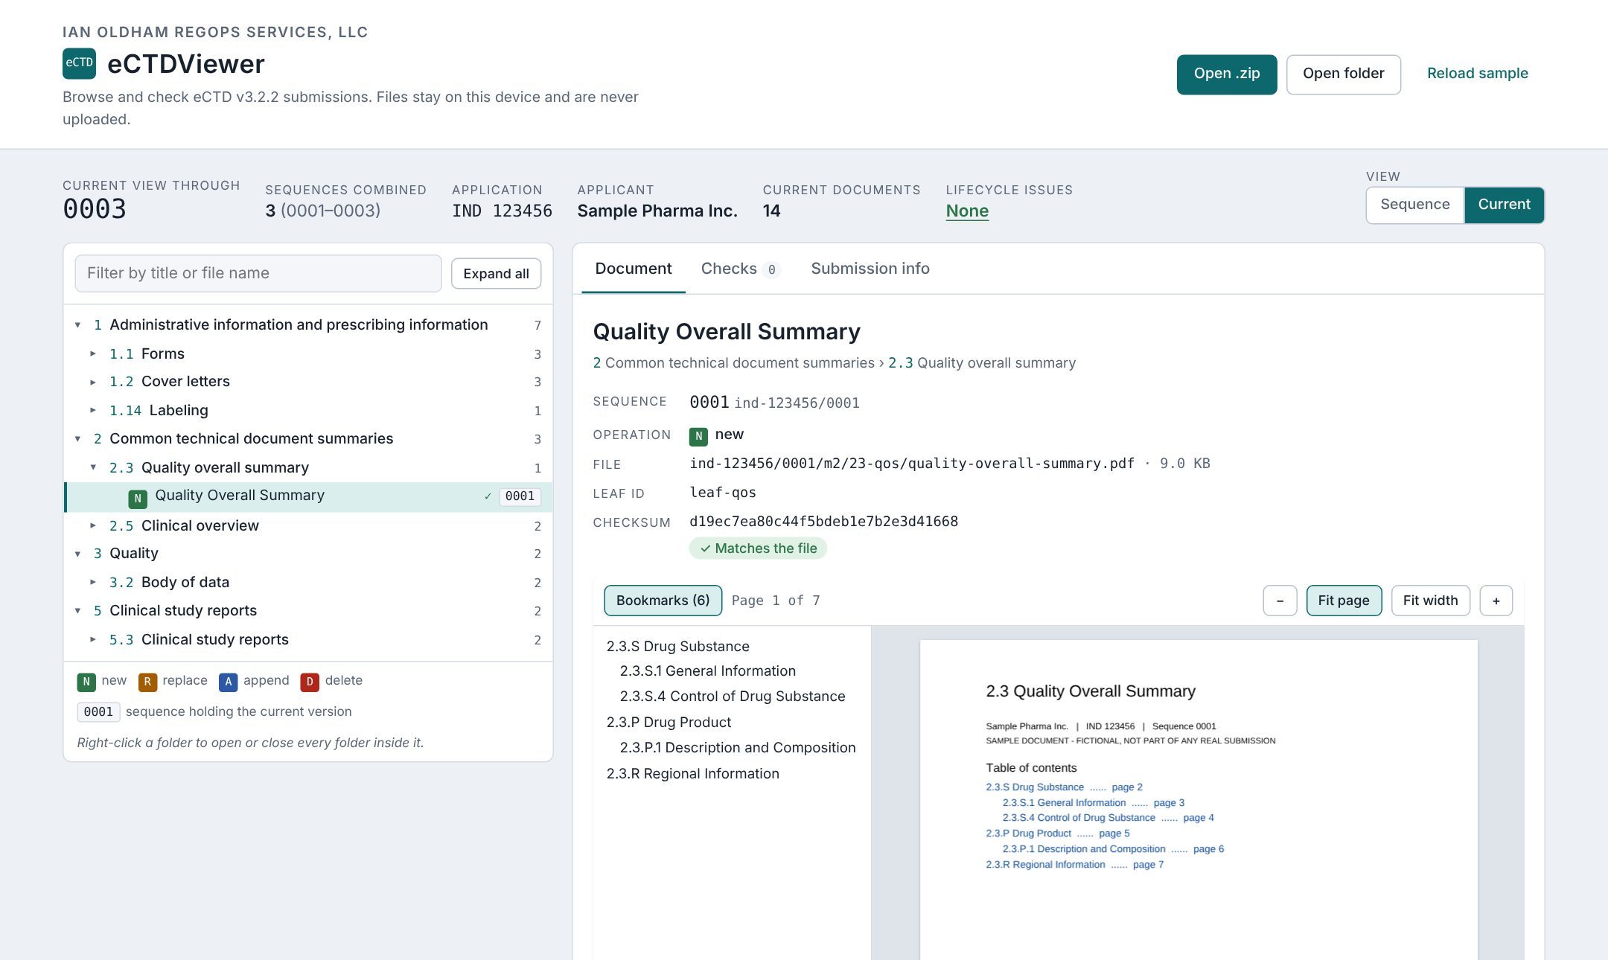Expand the 3.2 Body of data folder
This screenshot has height=960, width=1608.
click(93, 582)
